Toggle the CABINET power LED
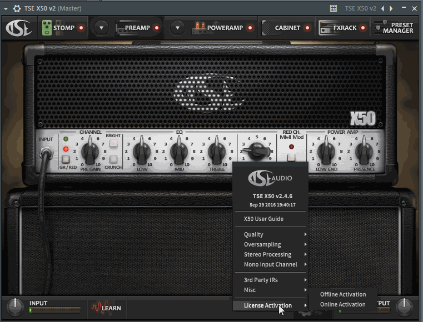This screenshot has height=322, width=423. coord(307,28)
